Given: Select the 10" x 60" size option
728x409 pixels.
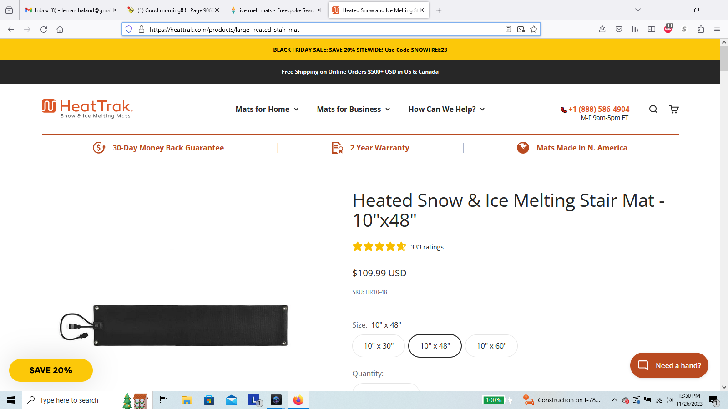Looking at the screenshot, I should 491,346.
